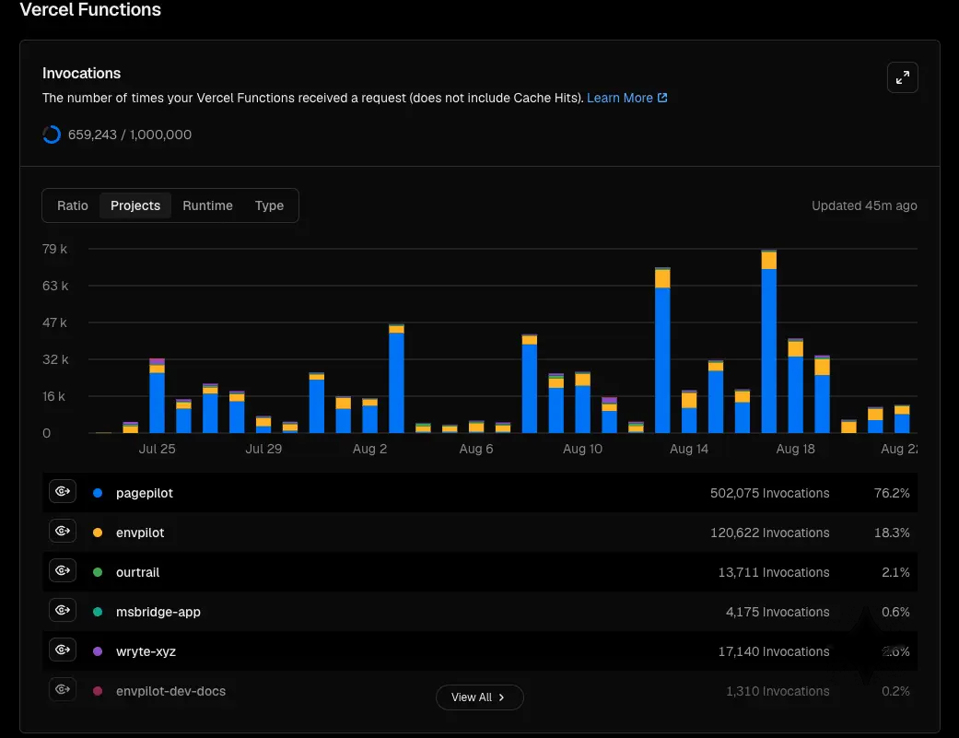
Task: Switch to the Runtime tab
Action: (207, 205)
